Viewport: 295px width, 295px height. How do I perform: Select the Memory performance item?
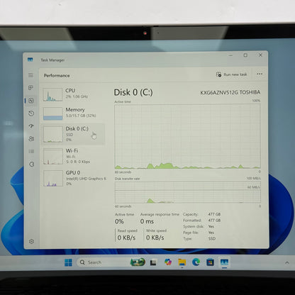[x=73, y=113]
